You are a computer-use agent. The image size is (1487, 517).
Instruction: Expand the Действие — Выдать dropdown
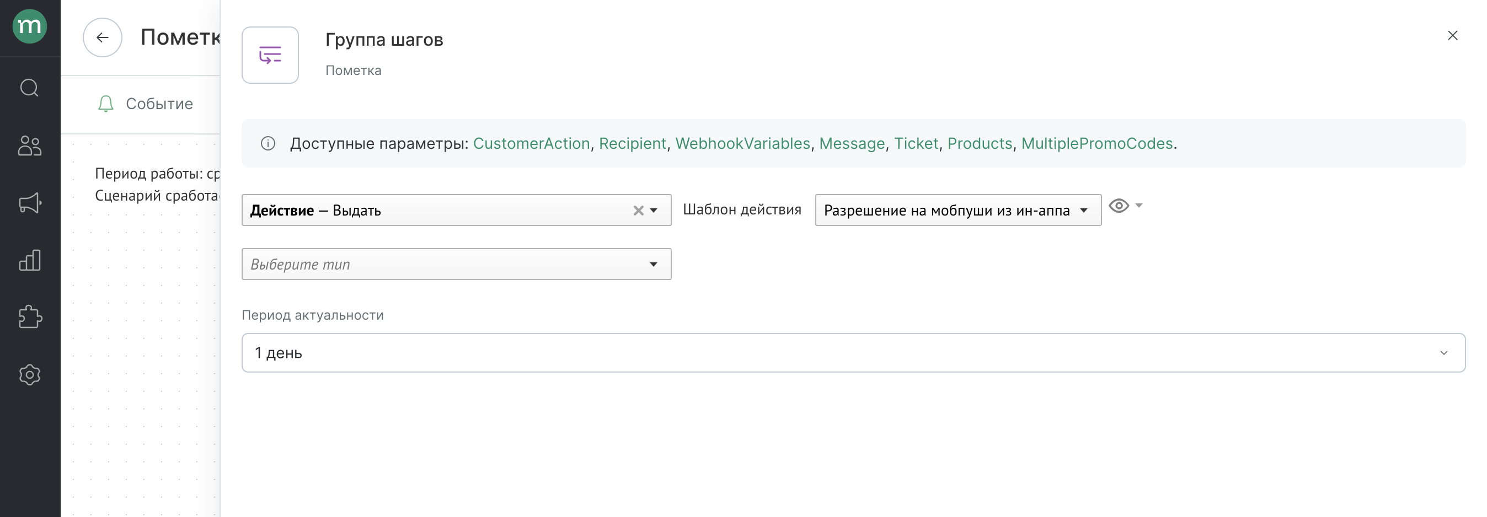654,211
